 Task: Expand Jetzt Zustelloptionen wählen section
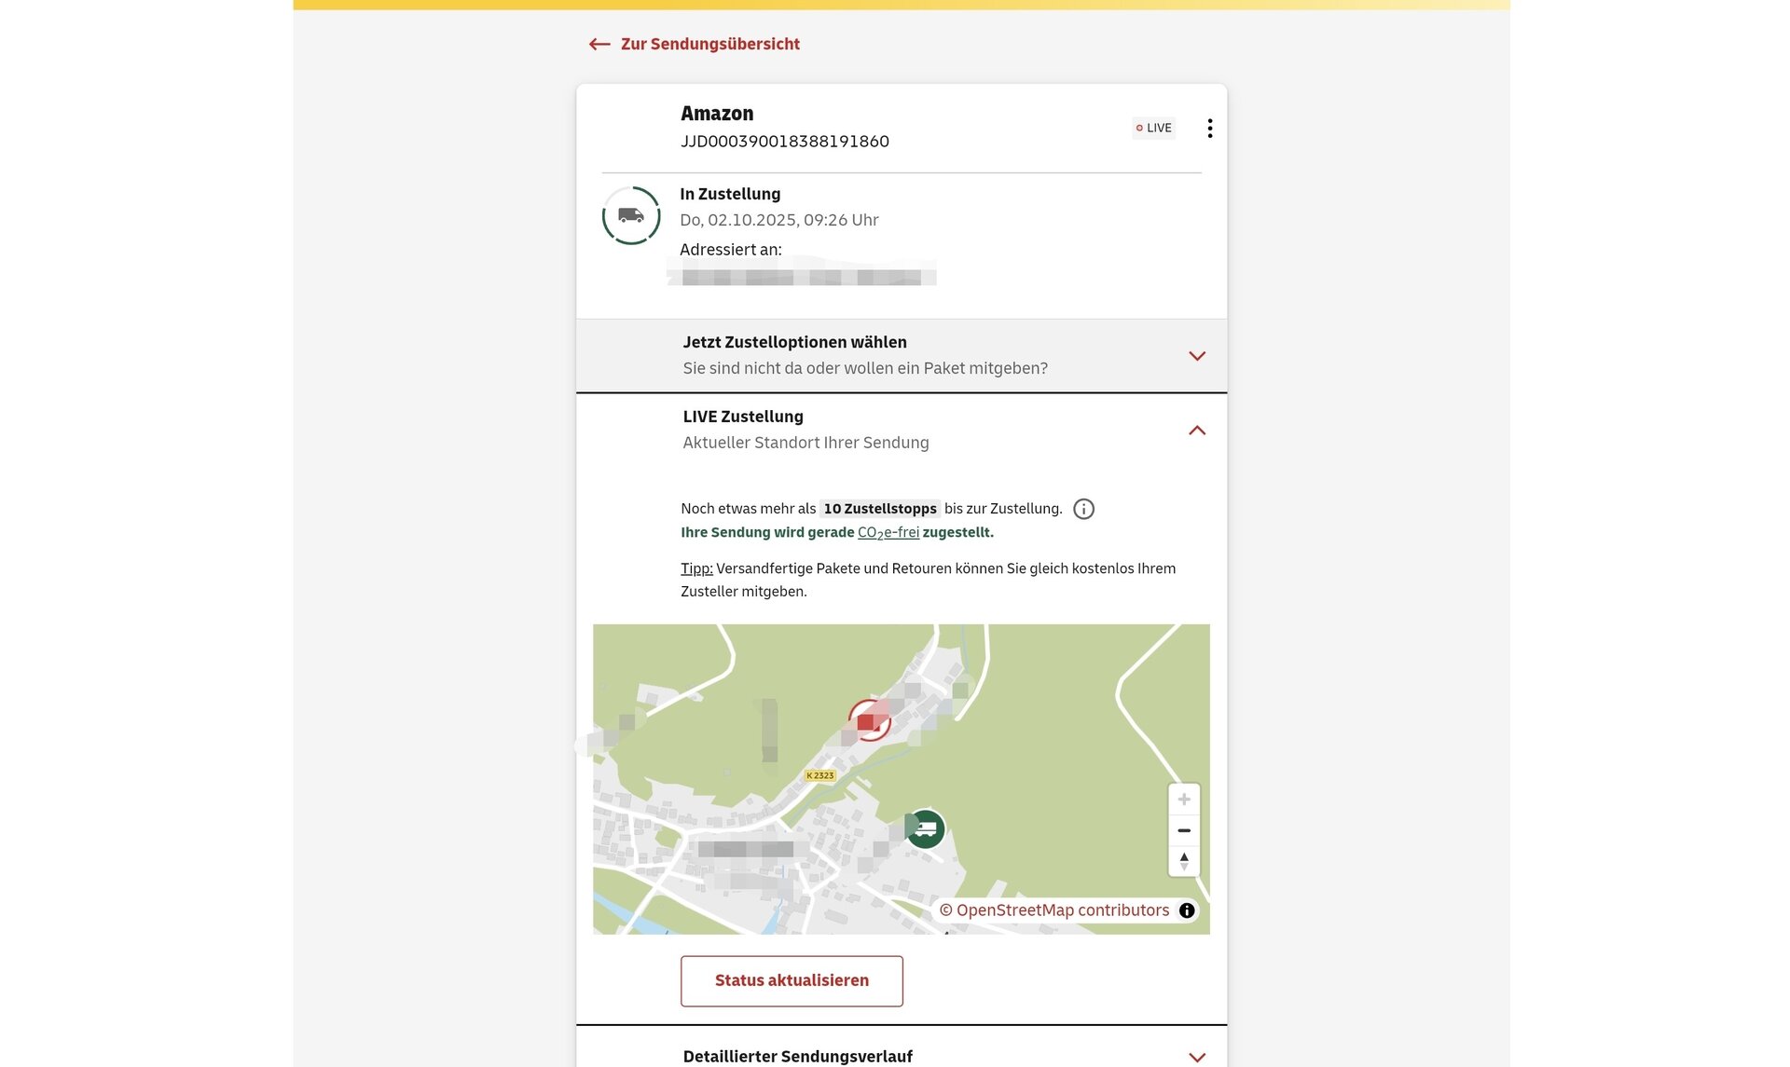point(1197,356)
